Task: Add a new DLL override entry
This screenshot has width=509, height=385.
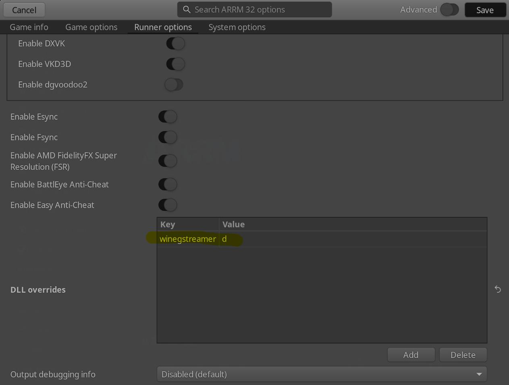Action: pos(411,355)
